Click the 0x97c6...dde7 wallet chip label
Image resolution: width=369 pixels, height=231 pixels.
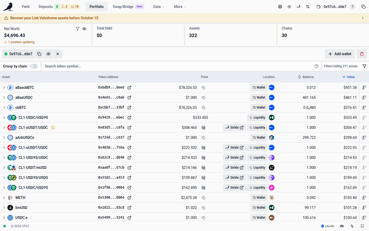tap(21, 54)
